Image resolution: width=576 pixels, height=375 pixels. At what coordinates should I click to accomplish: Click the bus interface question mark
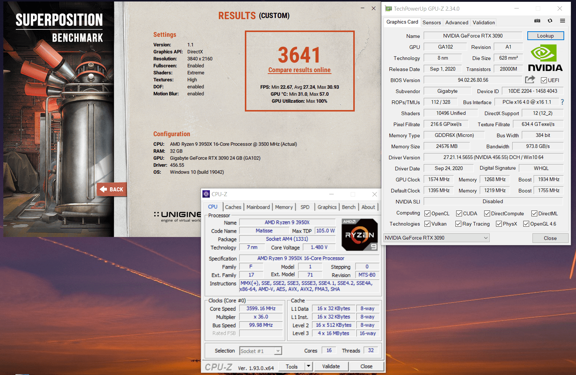[x=562, y=102]
